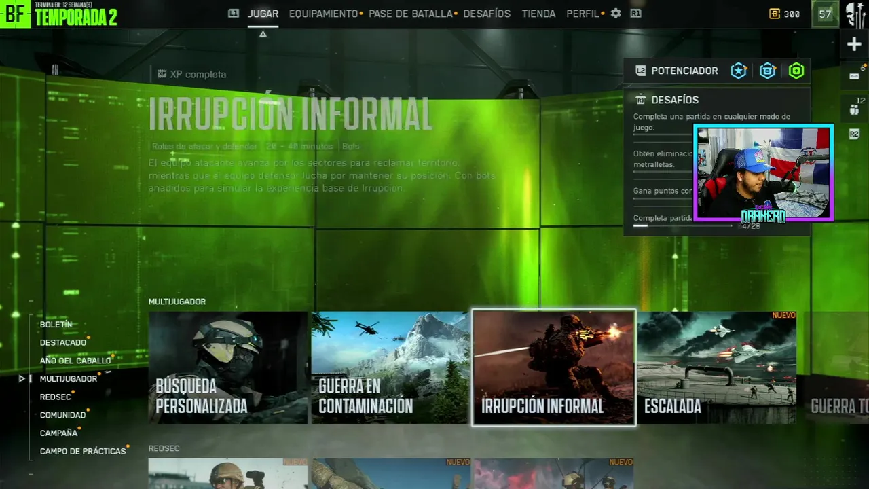Click the 'Completa una partida en cualquier modo' challenge

click(711, 122)
